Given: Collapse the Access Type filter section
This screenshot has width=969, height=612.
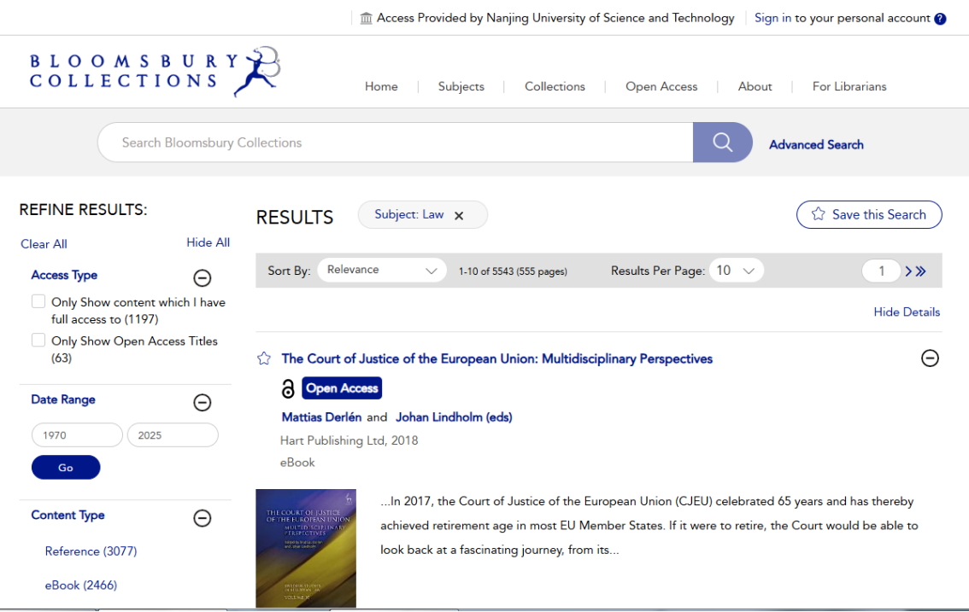Looking at the screenshot, I should (202, 278).
